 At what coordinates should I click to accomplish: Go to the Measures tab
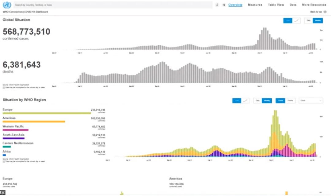click(x=255, y=5)
